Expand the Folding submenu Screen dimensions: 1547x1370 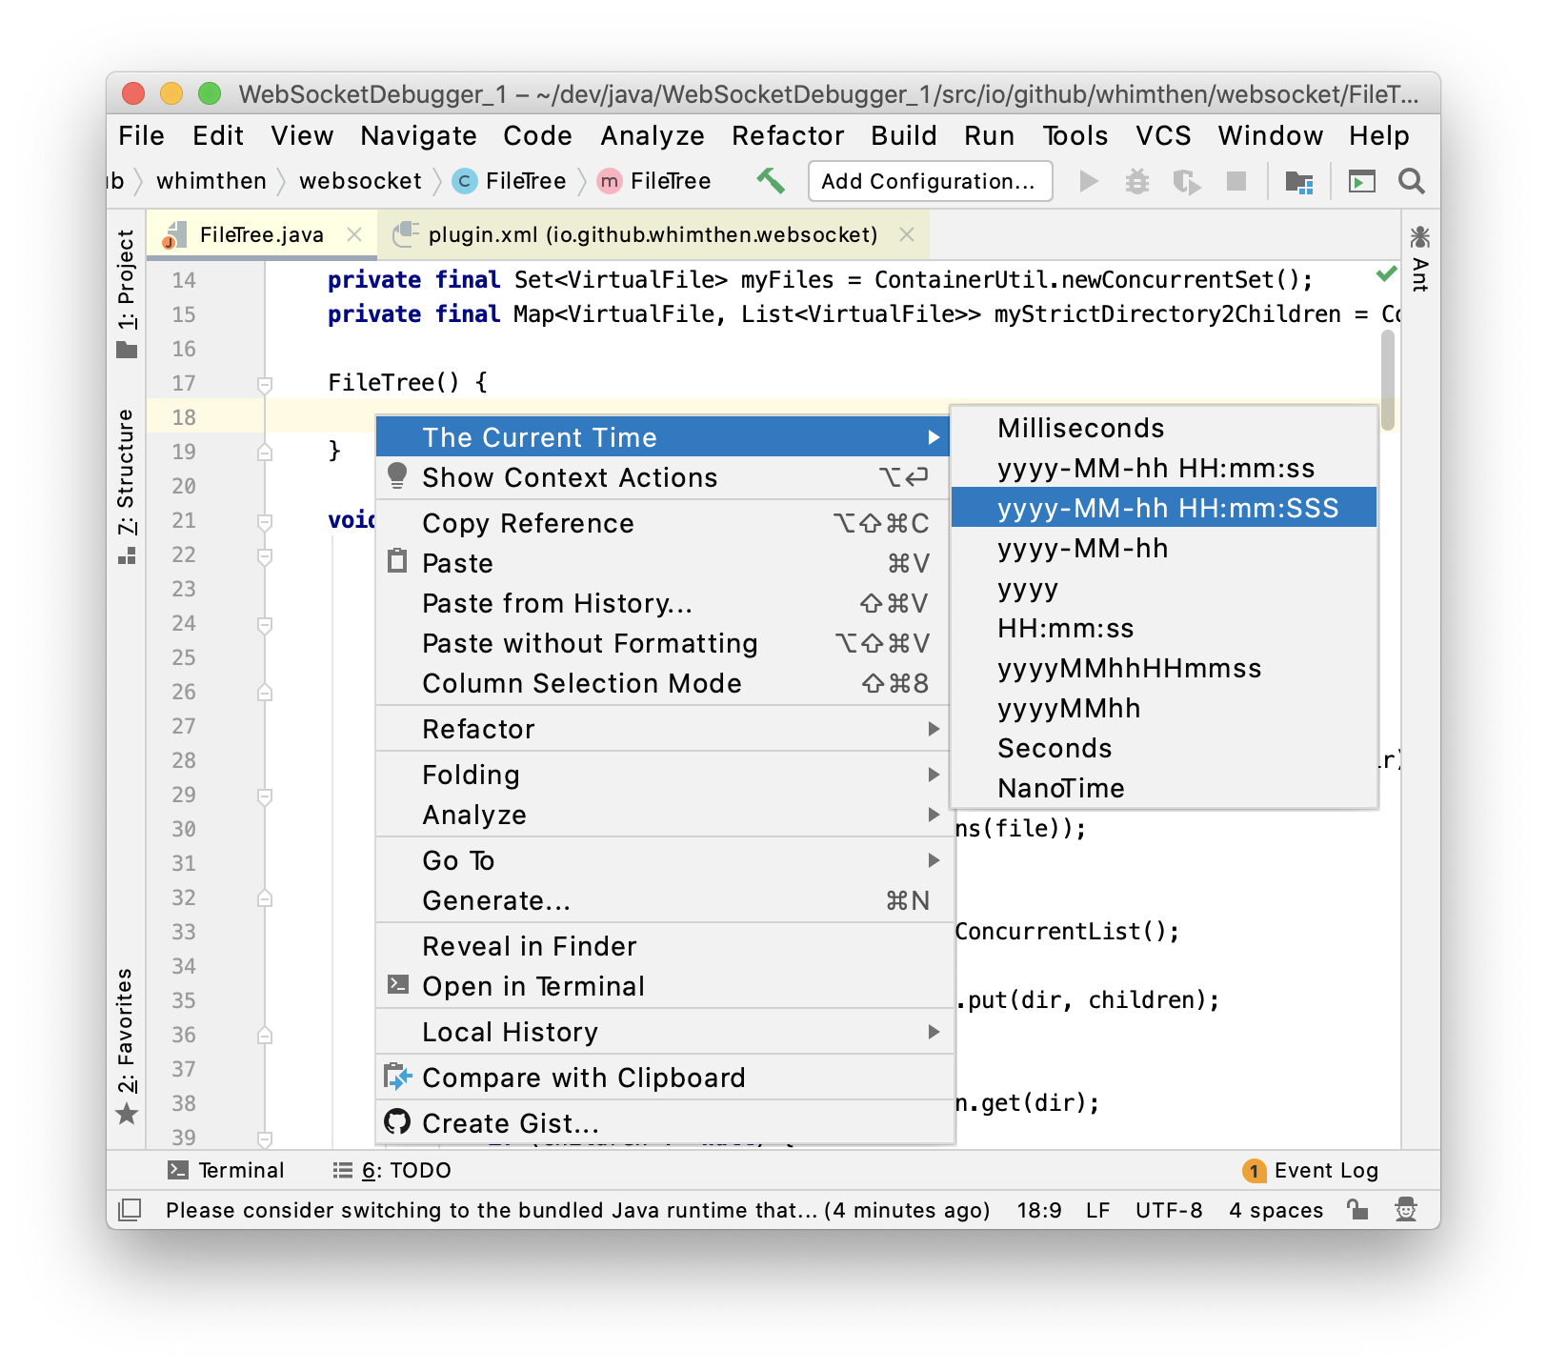(665, 775)
